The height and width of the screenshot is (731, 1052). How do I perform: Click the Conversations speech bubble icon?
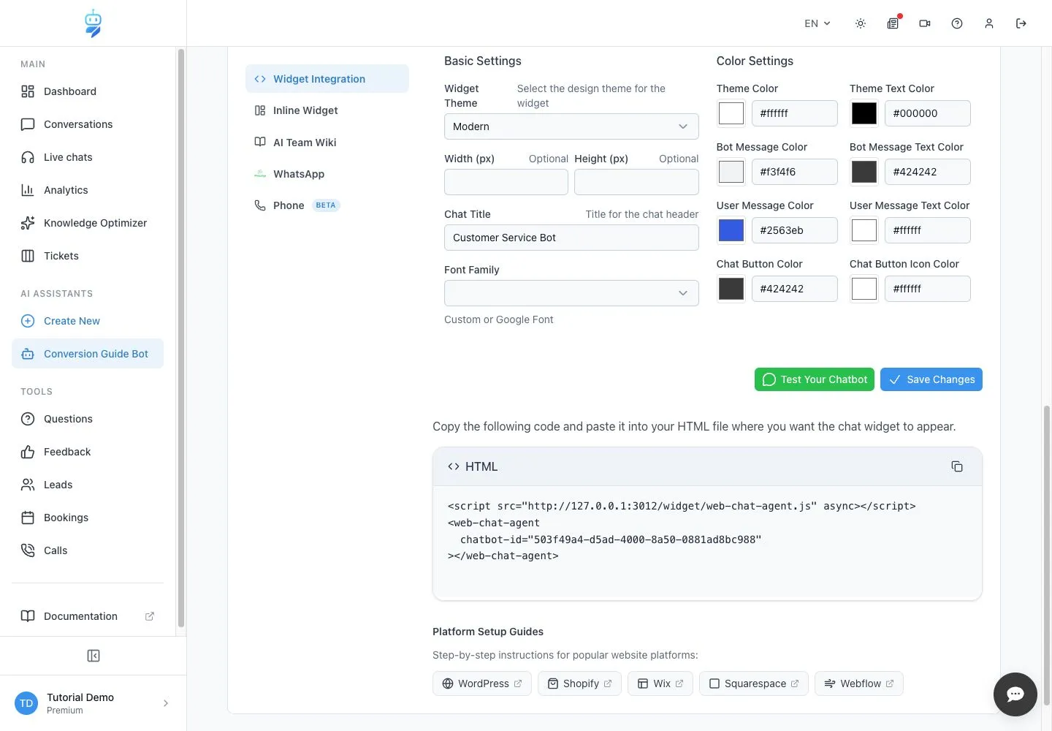tap(28, 124)
